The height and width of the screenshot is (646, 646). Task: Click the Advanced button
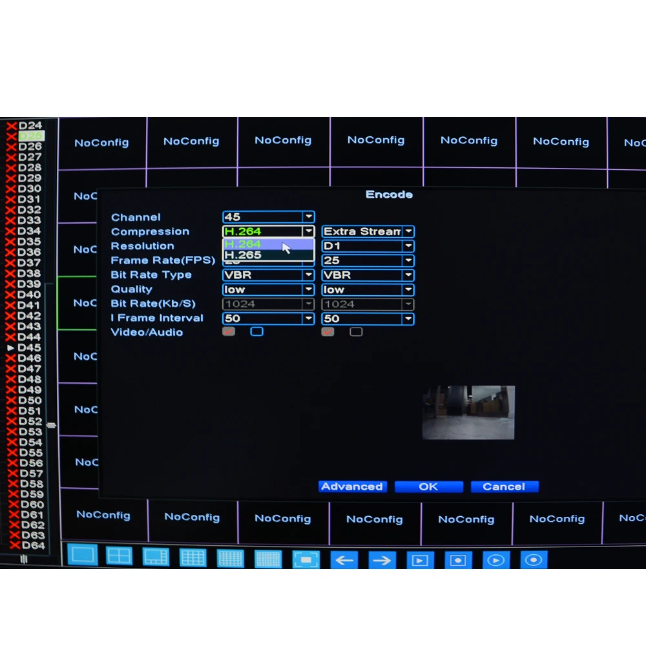pyautogui.click(x=352, y=486)
